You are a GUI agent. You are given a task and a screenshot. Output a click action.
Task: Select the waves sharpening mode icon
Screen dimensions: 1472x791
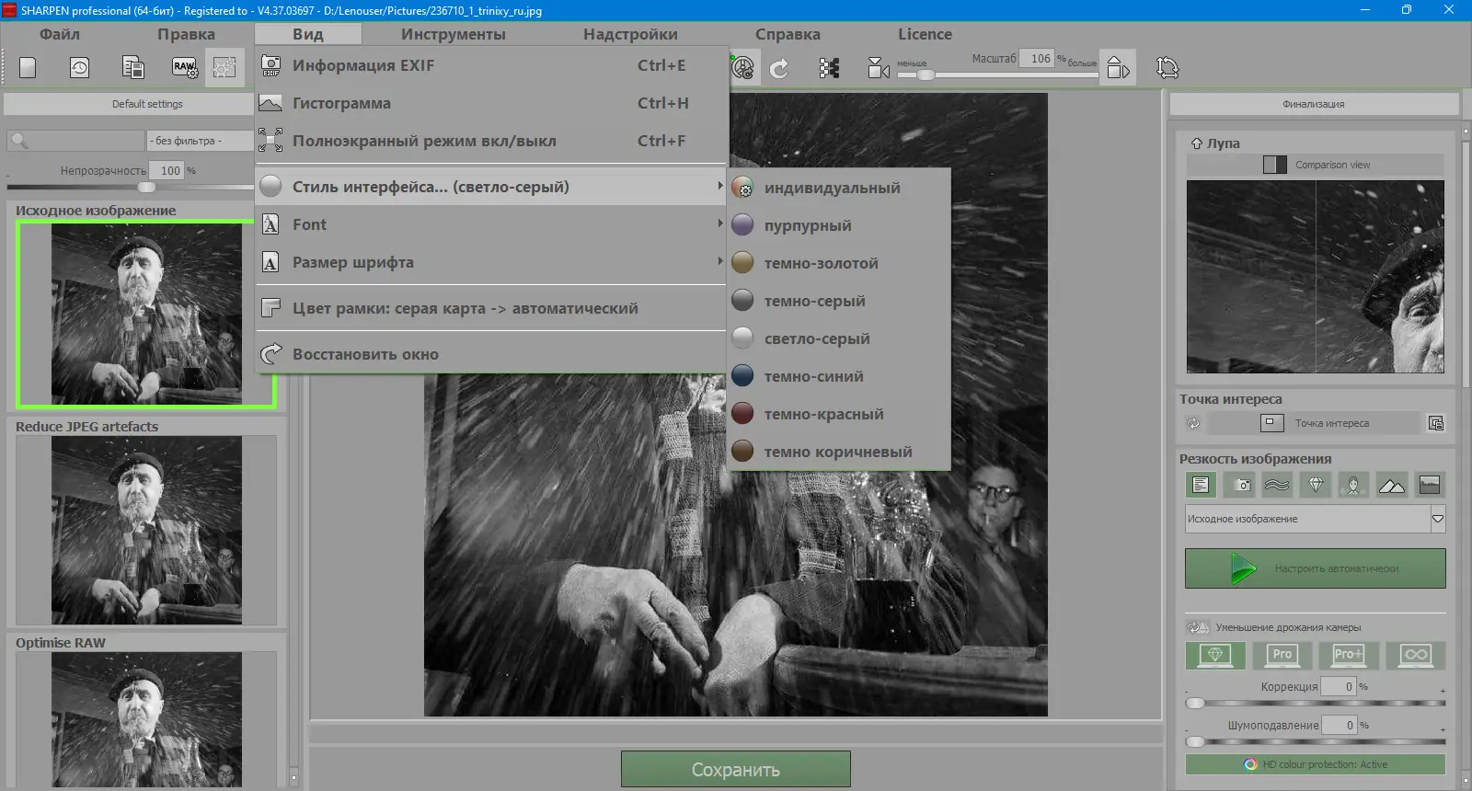click(x=1278, y=485)
